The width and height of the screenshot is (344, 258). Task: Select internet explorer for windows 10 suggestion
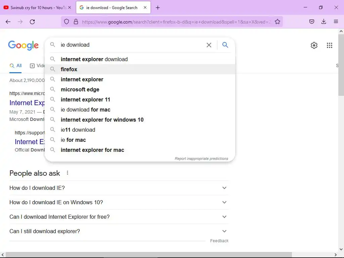tap(140, 120)
